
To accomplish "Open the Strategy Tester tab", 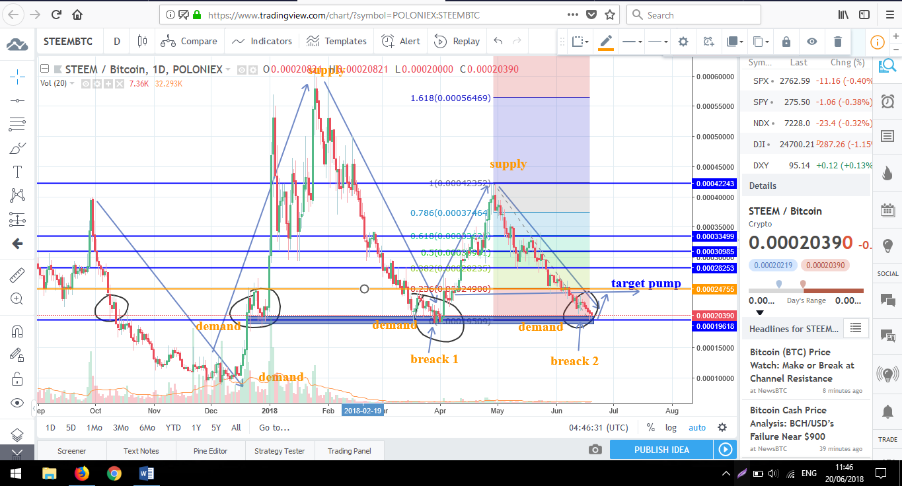I will click(280, 451).
